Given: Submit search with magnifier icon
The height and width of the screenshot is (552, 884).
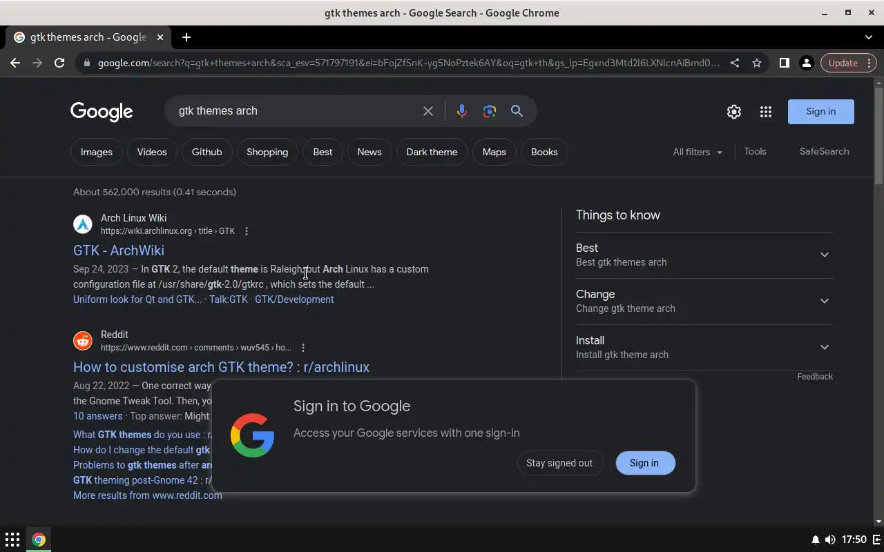Looking at the screenshot, I should tap(517, 111).
